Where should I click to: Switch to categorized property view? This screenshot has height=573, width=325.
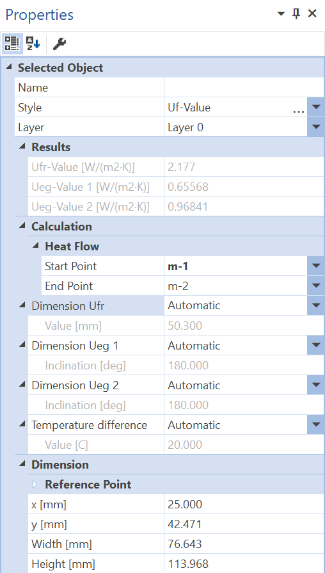pos(12,44)
